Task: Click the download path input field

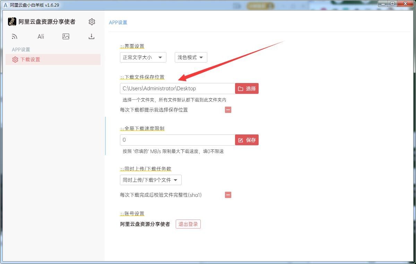Action: pos(177,89)
